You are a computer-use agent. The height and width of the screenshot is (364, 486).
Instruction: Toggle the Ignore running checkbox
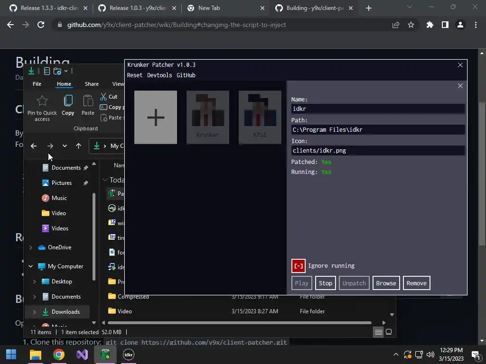coord(298,266)
